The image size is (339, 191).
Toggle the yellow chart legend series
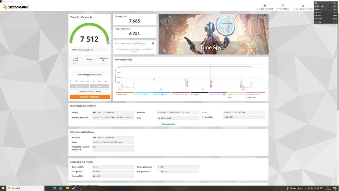237,94
